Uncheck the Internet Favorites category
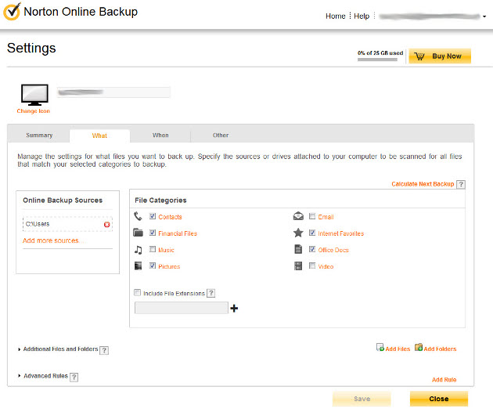Viewport: 493px width, 412px height. tap(312, 233)
